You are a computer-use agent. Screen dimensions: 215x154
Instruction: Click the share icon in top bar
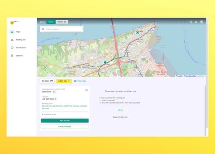(191, 22)
